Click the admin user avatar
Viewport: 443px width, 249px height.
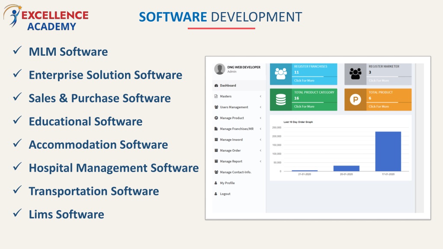click(x=220, y=69)
